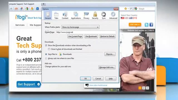178x100 pixels.
Task: Select the United States flag icon
Action: [x=122, y=18]
